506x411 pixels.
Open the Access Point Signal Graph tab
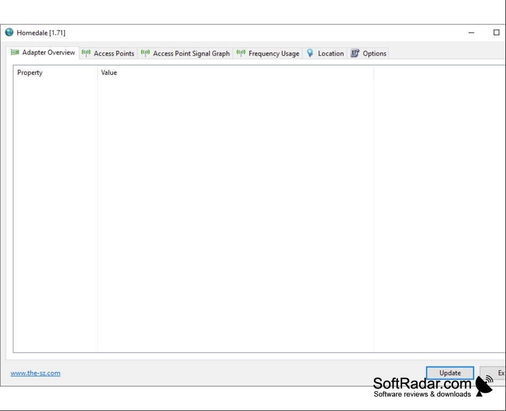click(185, 53)
